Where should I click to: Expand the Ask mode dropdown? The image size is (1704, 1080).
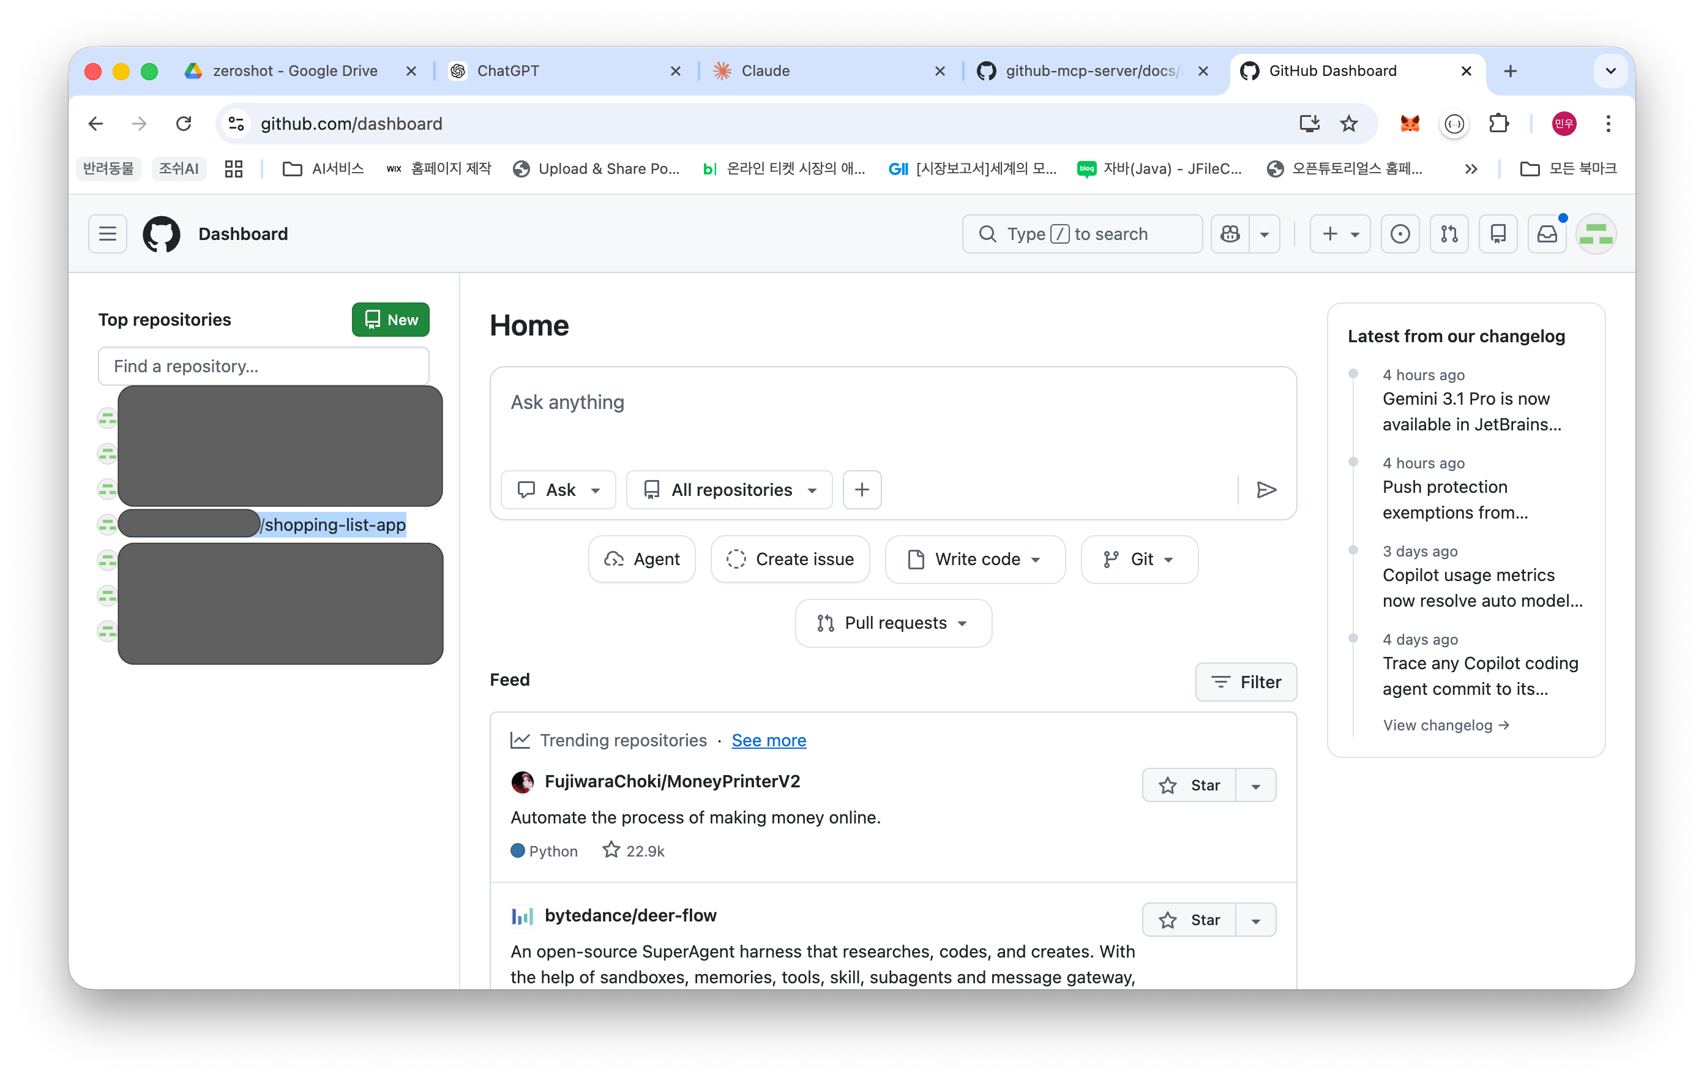558,490
